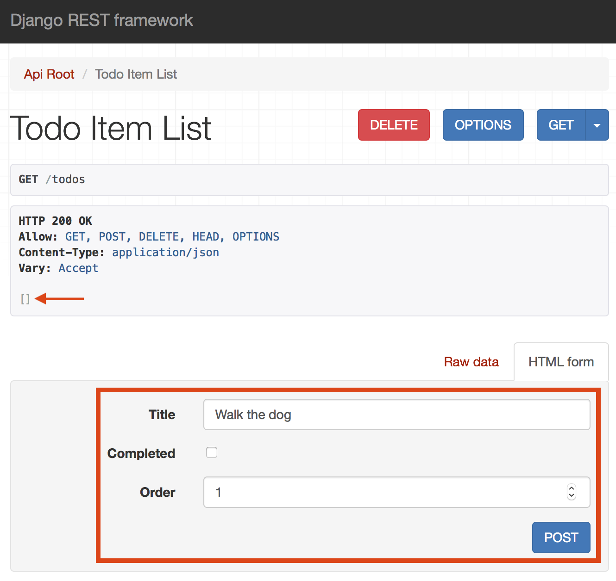Image resolution: width=616 pixels, height=581 pixels.
Task: Click the Todo Item List breadcrumb
Action: click(136, 74)
